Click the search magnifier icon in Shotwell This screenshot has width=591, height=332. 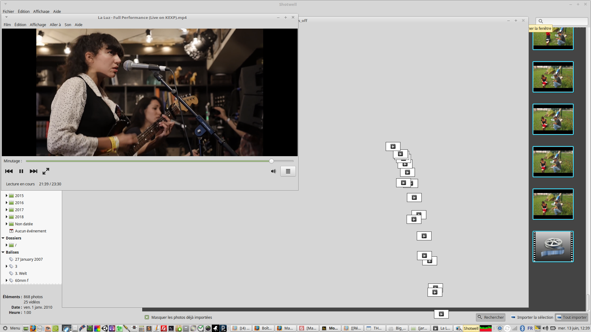click(541, 21)
